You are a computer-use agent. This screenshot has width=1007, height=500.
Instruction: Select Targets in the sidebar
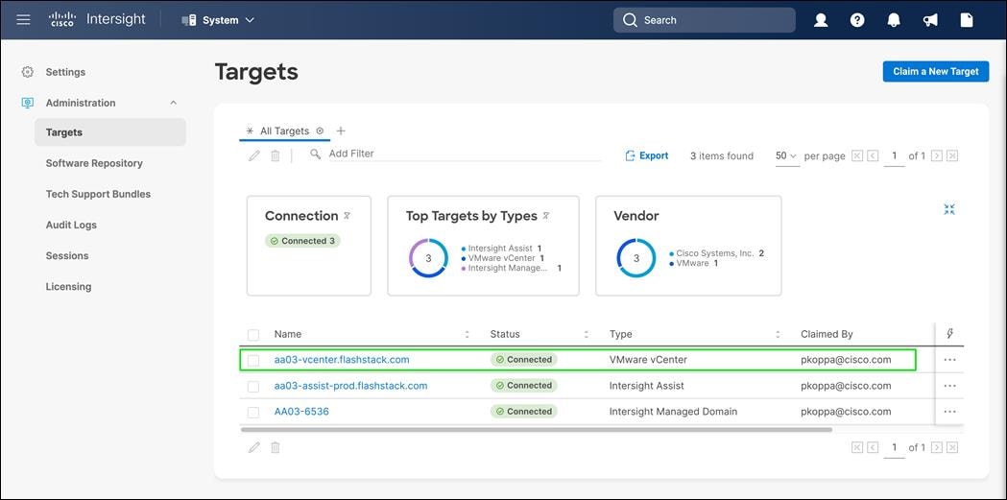[x=109, y=132]
